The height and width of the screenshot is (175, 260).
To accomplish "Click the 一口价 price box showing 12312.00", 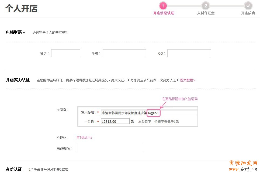I will [115, 121].
